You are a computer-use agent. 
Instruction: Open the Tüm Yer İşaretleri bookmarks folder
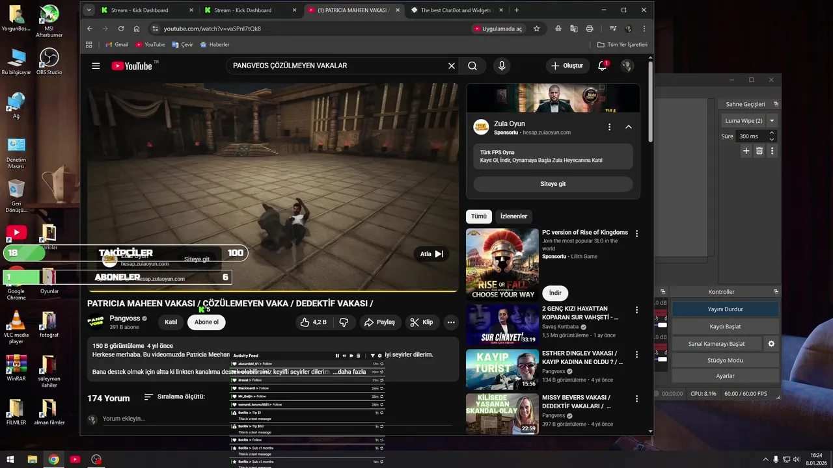622,45
